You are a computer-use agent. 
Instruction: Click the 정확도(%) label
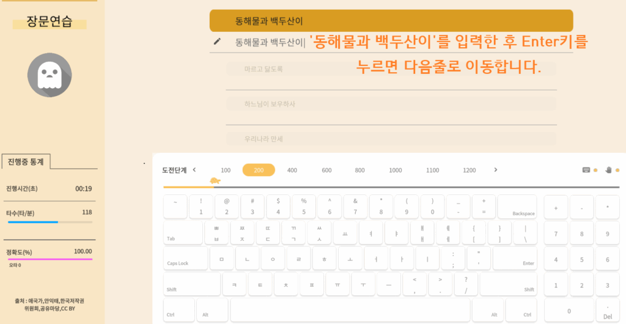tap(19, 252)
